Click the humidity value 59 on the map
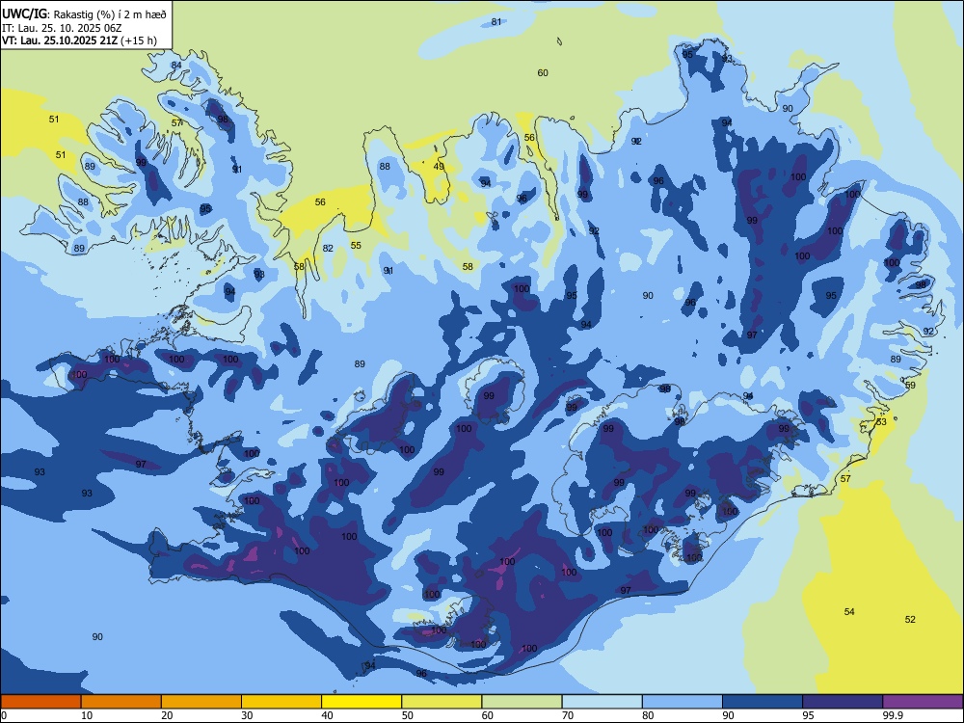 pos(911,386)
